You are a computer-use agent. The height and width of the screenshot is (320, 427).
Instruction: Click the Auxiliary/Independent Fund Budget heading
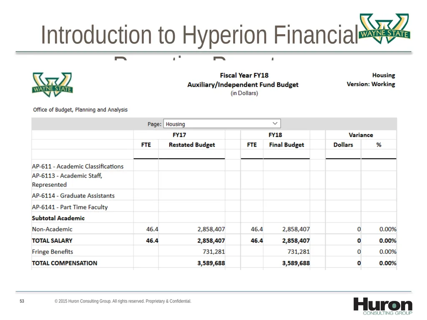(x=243, y=85)
